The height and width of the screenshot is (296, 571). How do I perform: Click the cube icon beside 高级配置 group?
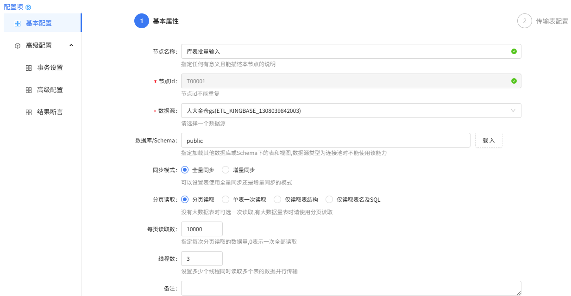pos(18,45)
